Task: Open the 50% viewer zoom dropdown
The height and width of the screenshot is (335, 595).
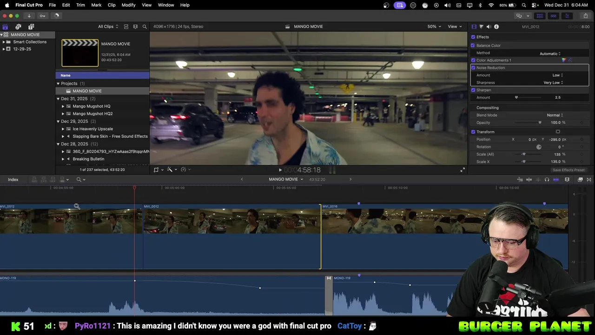Action: [x=434, y=27]
